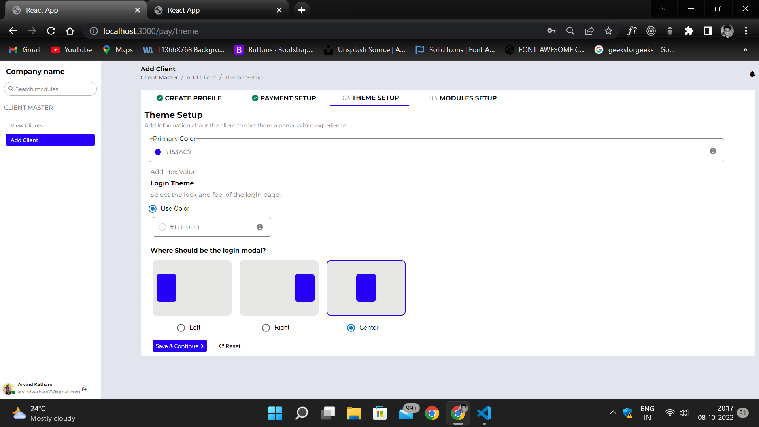This screenshot has width=759, height=427.
Task: Click the blue primary color dot swatch
Action: pos(158,152)
